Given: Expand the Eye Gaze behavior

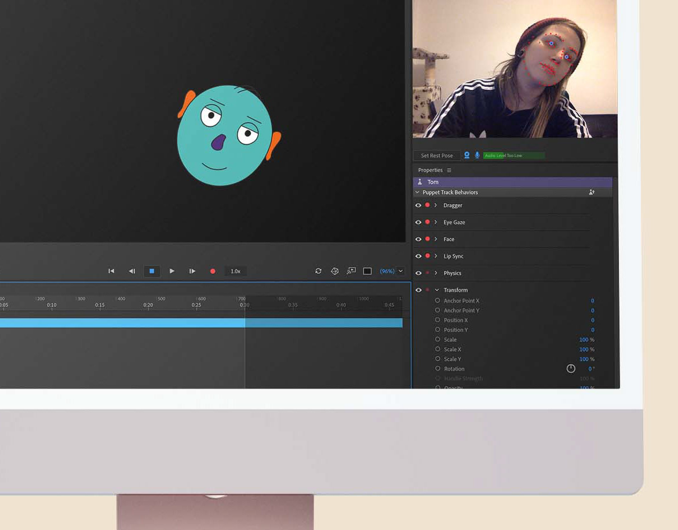Looking at the screenshot, I should click(435, 222).
